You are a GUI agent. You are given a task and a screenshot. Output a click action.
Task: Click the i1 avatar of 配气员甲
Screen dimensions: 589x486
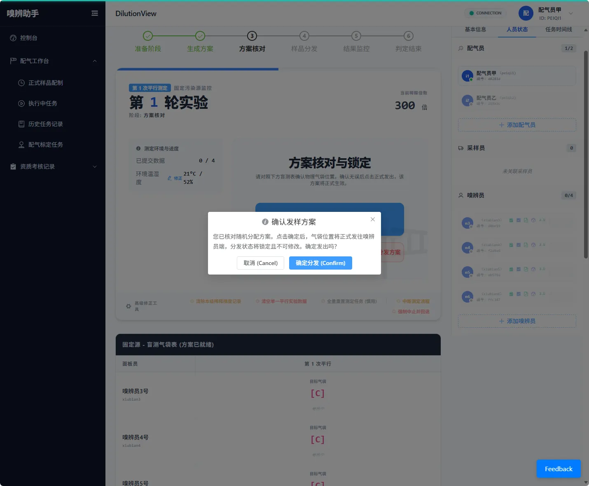pyautogui.click(x=467, y=76)
